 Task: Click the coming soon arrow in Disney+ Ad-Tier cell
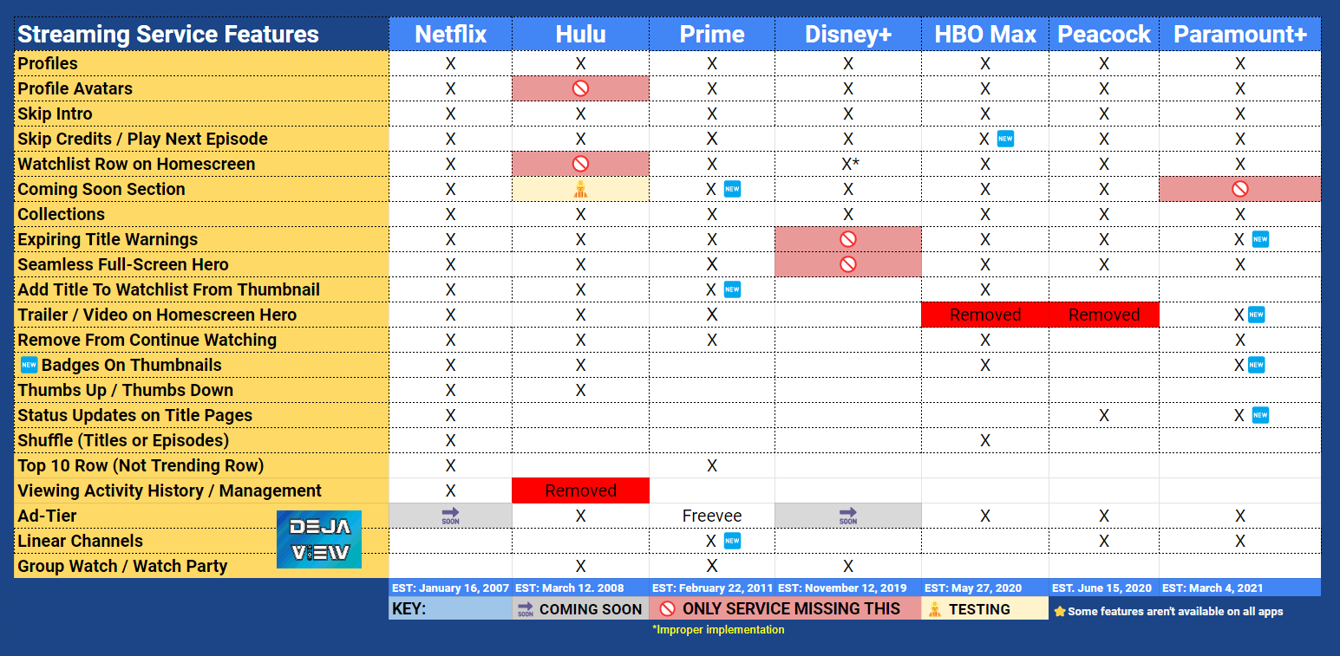tap(848, 516)
